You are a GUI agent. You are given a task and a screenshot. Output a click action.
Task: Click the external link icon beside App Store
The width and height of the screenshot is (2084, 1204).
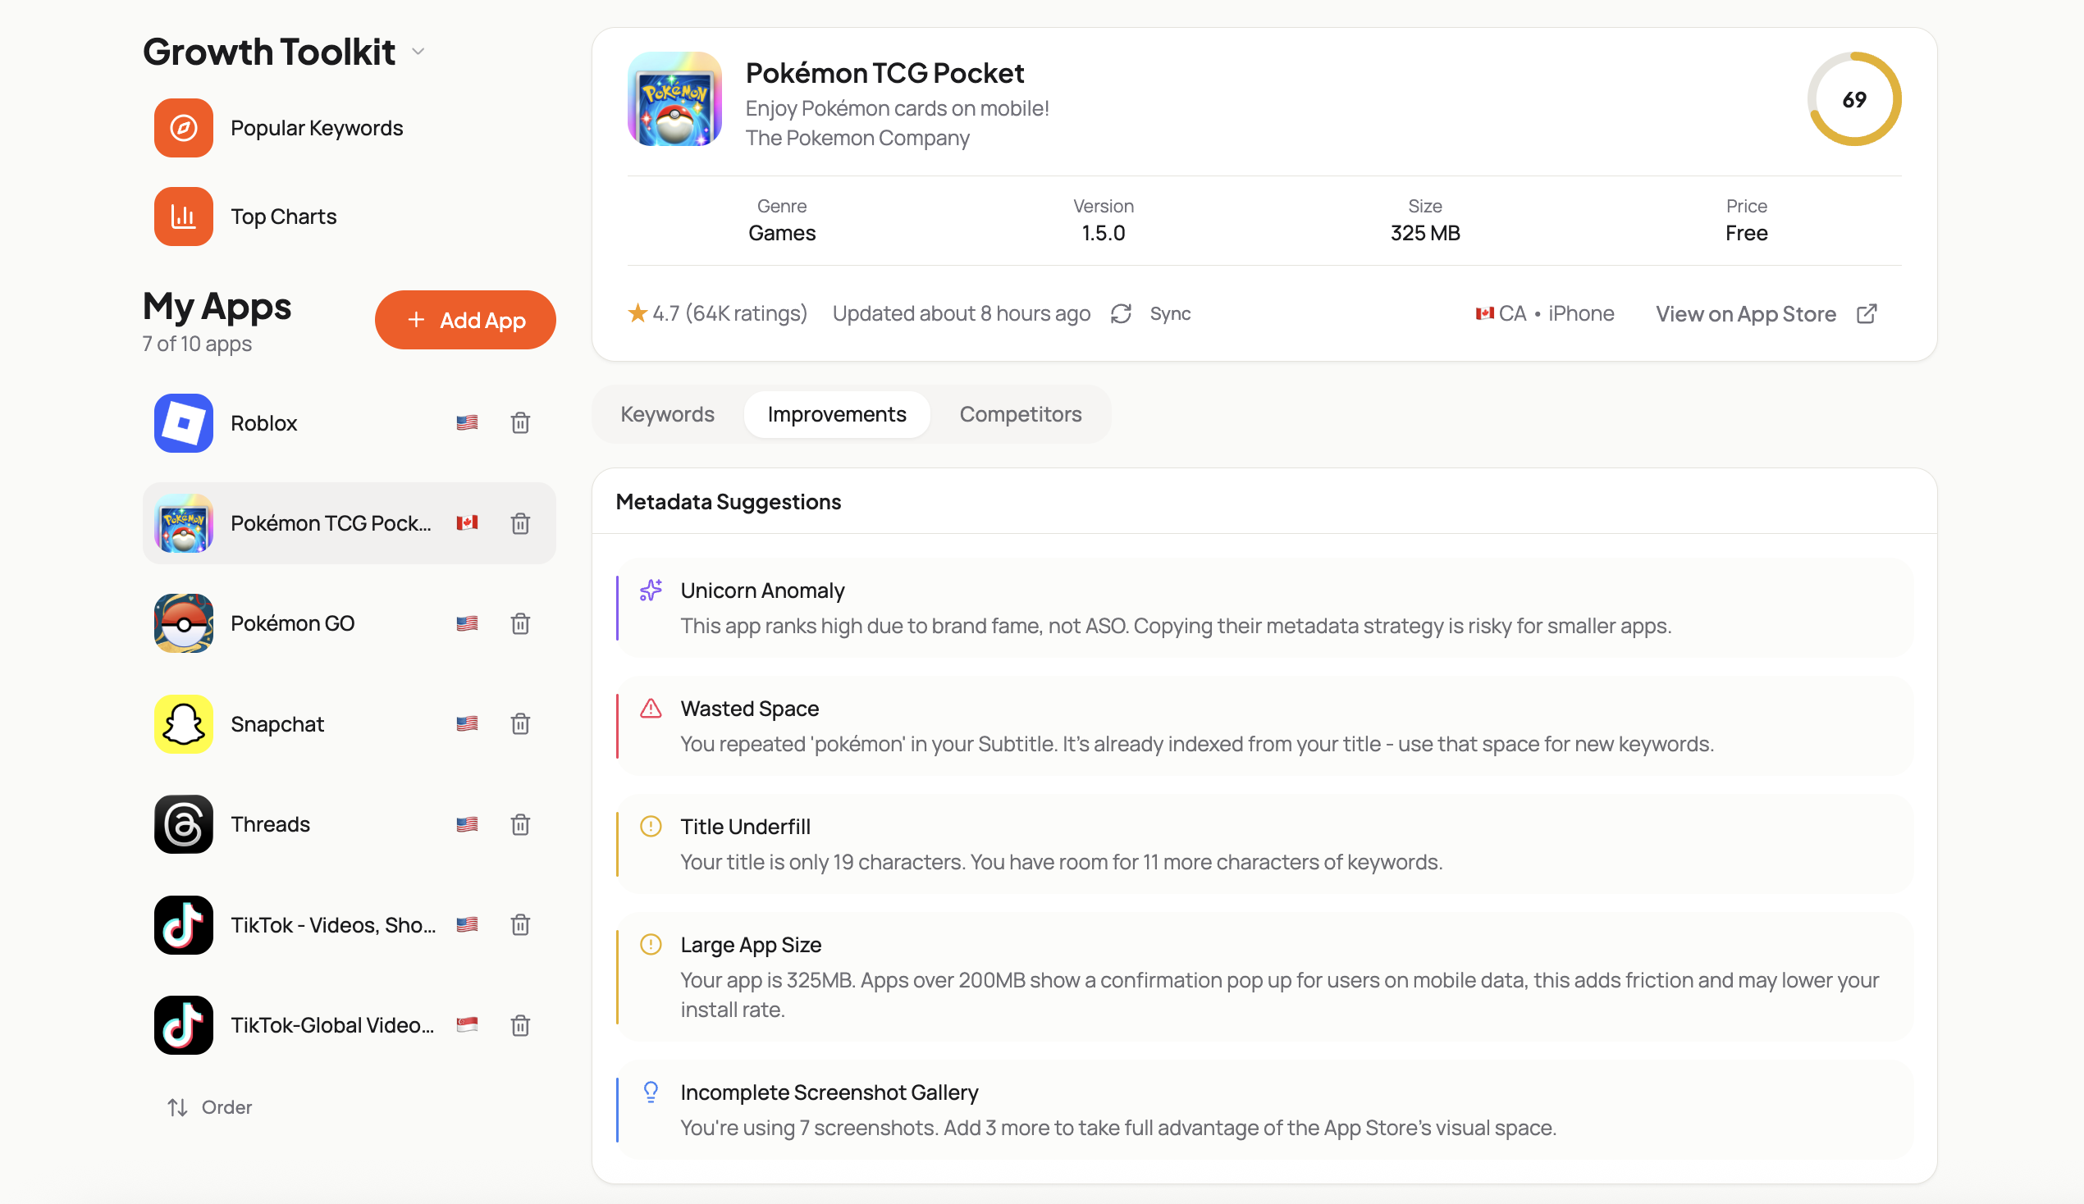click(1867, 314)
